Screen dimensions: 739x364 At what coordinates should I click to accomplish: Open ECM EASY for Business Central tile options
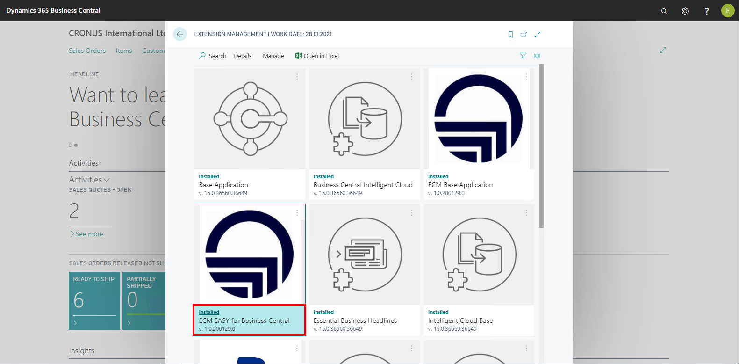click(297, 212)
